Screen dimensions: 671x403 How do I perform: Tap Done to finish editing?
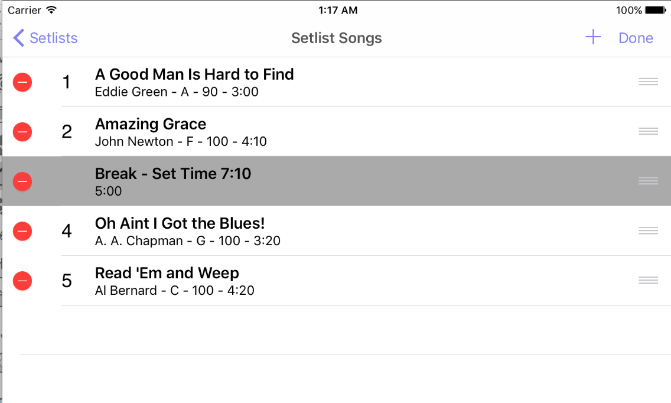click(x=636, y=38)
